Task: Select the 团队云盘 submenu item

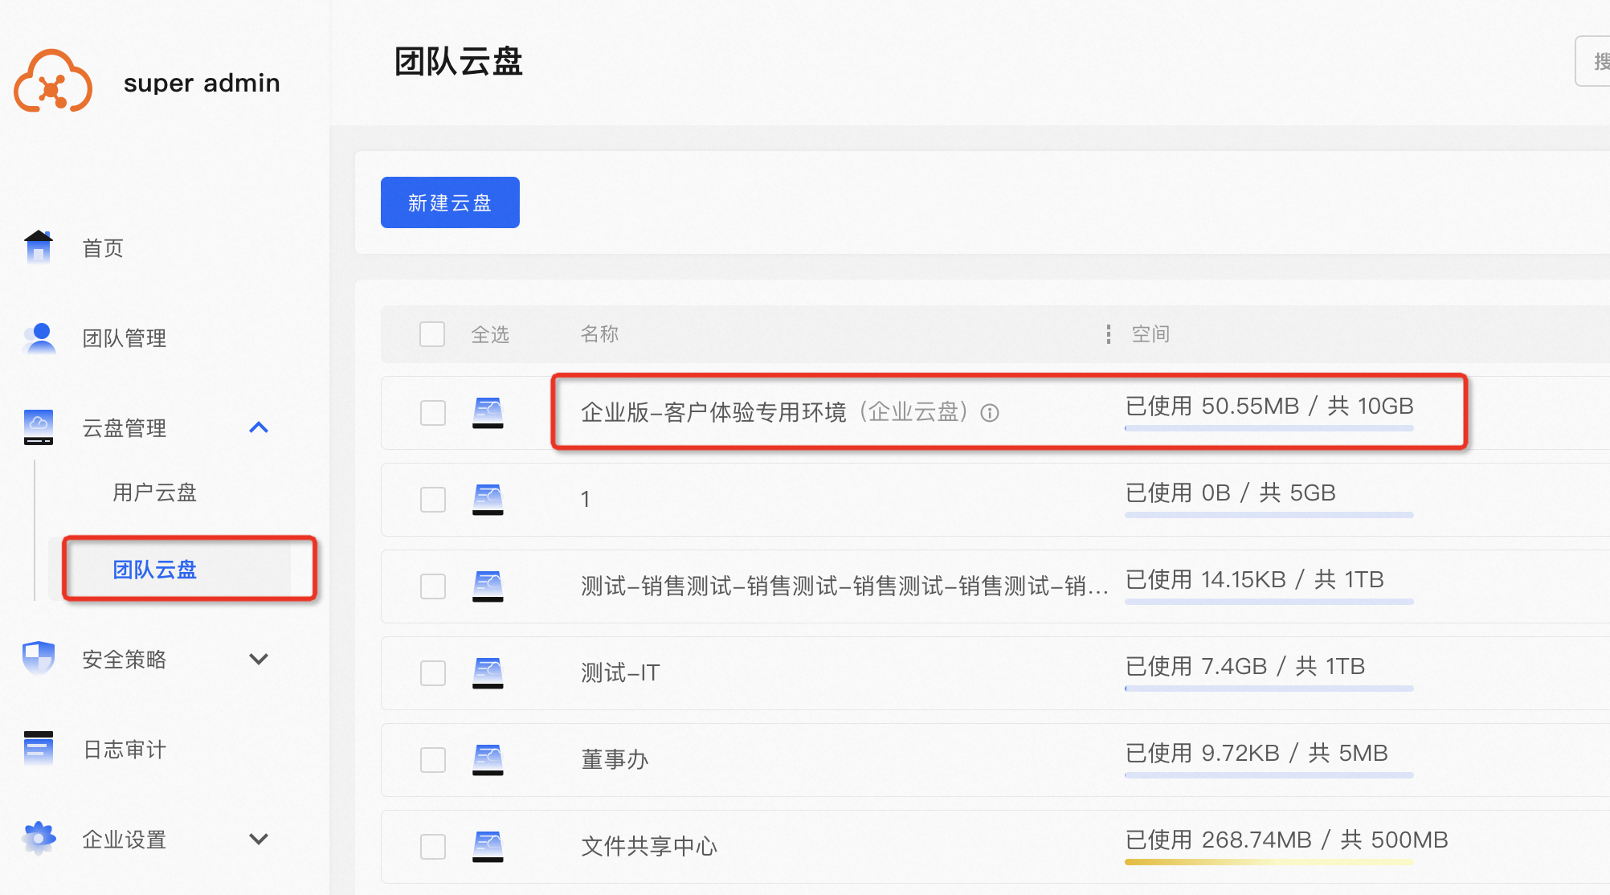Action: [154, 570]
